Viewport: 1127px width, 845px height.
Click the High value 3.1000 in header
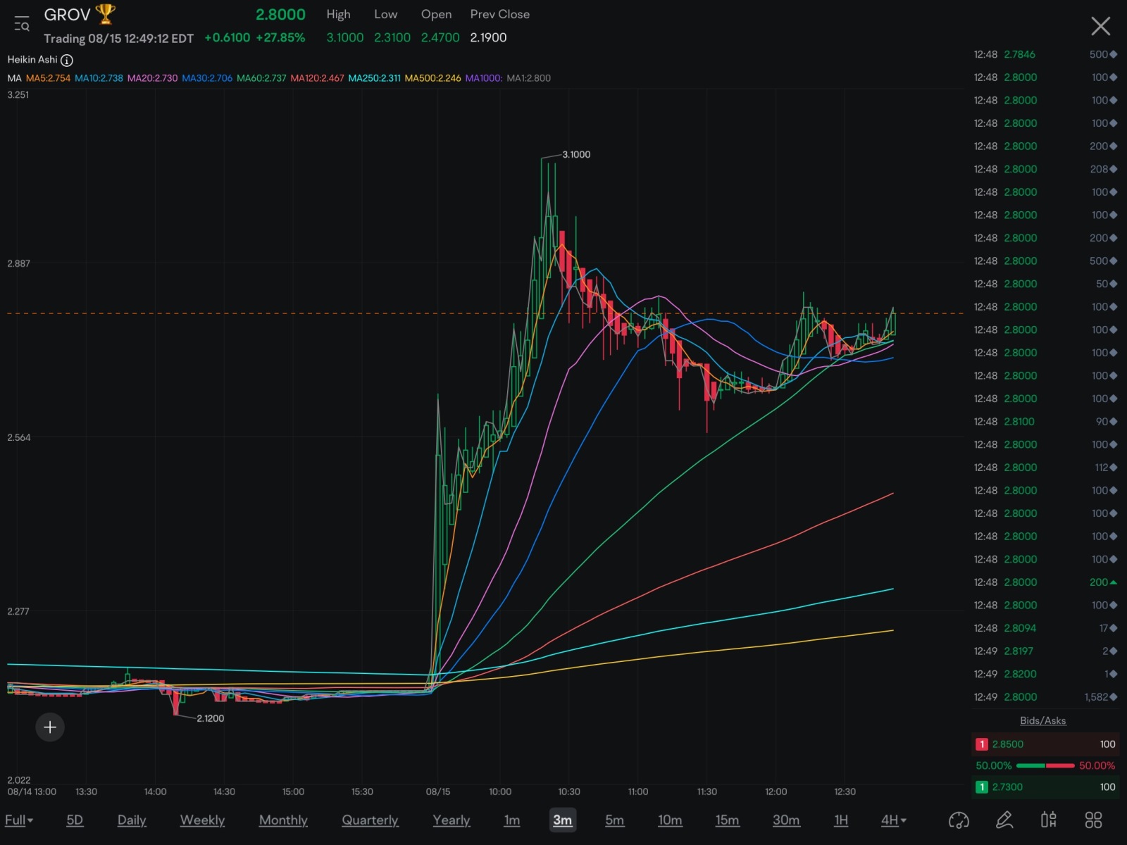tap(345, 37)
